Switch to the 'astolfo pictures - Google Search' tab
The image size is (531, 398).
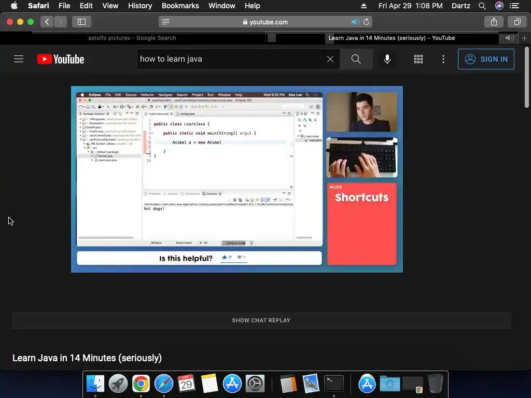[132, 38]
